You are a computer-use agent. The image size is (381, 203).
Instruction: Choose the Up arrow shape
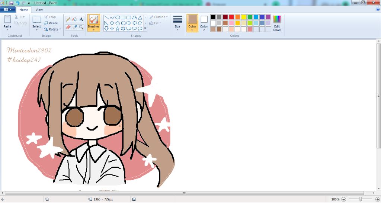[x=140, y=23]
